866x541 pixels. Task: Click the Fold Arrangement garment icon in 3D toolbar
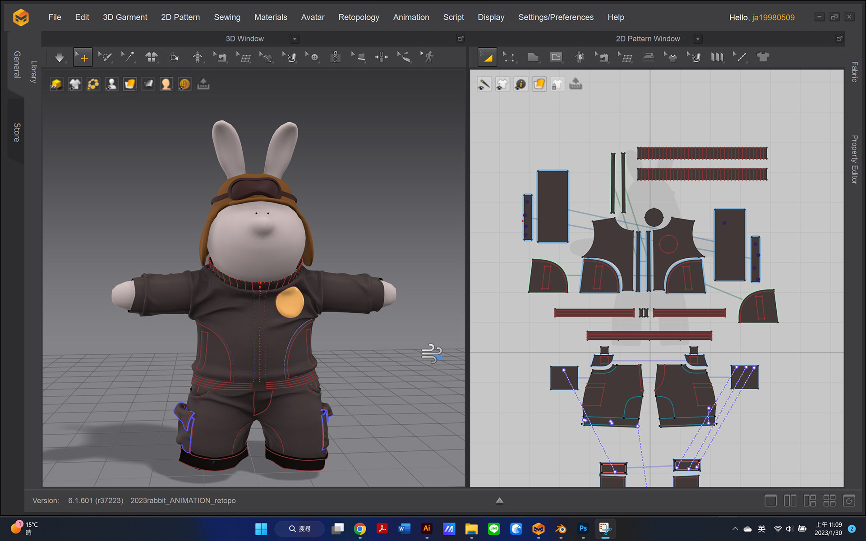152,57
